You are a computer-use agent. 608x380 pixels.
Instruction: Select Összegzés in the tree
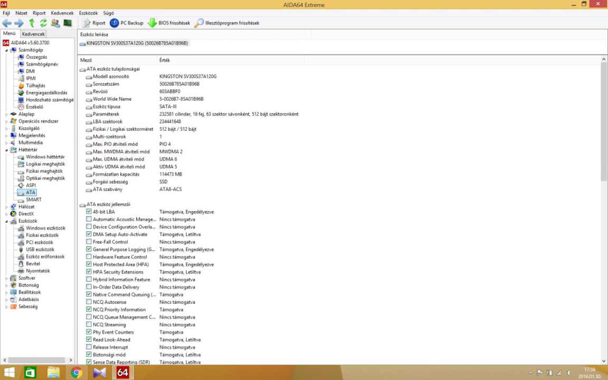point(36,57)
